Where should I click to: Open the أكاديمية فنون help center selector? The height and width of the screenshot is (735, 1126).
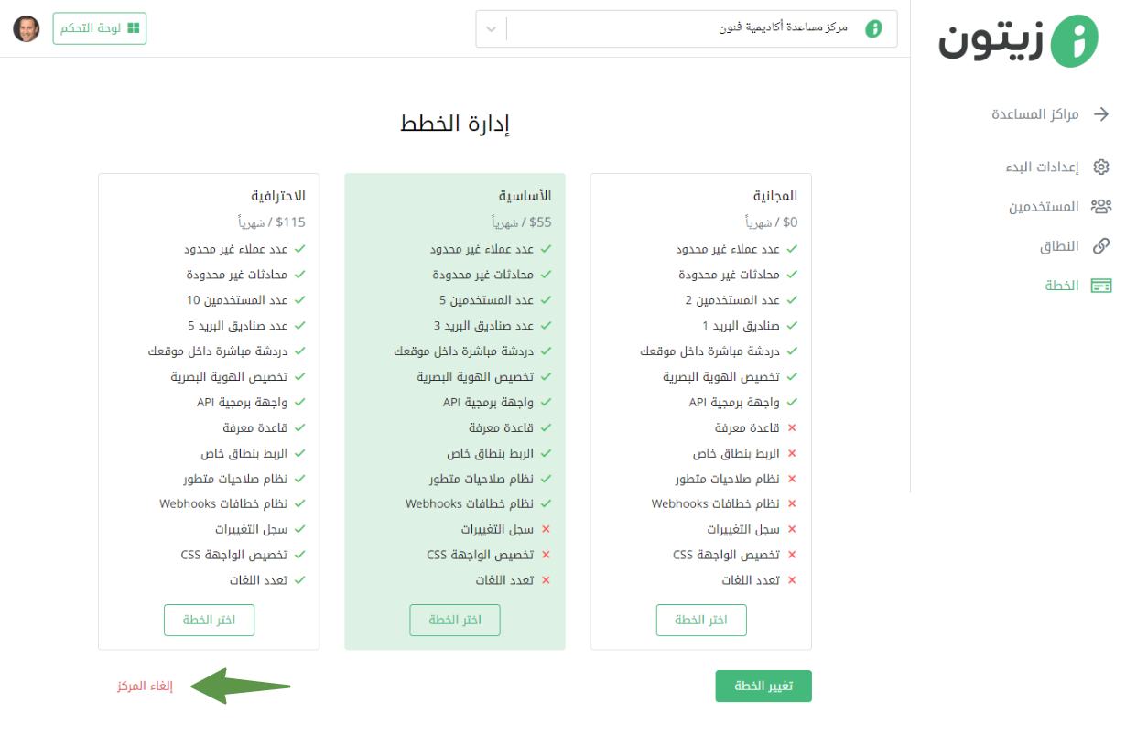point(687,28)
